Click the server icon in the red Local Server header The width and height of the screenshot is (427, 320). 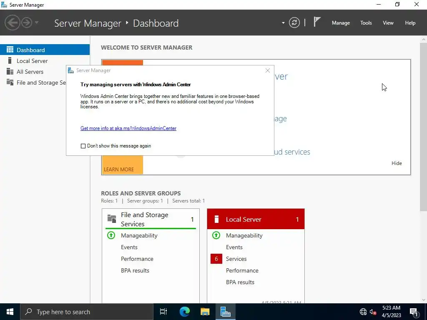click(216, 219)
